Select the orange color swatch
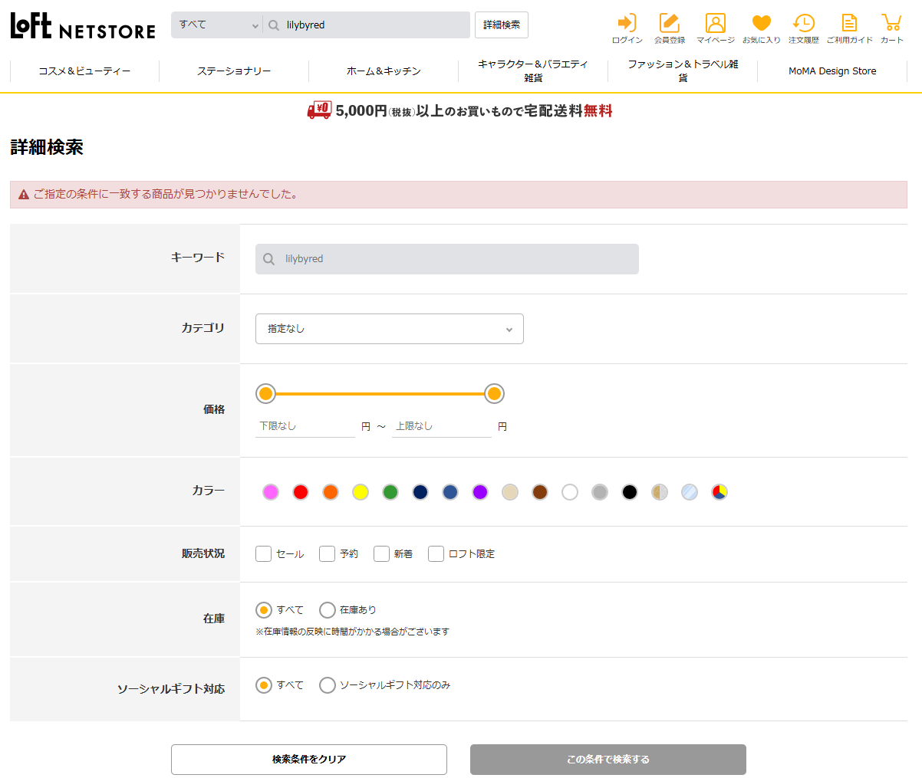Image resolution: width=922 pixels, height=778 pixels. click(x=331, y=492)
